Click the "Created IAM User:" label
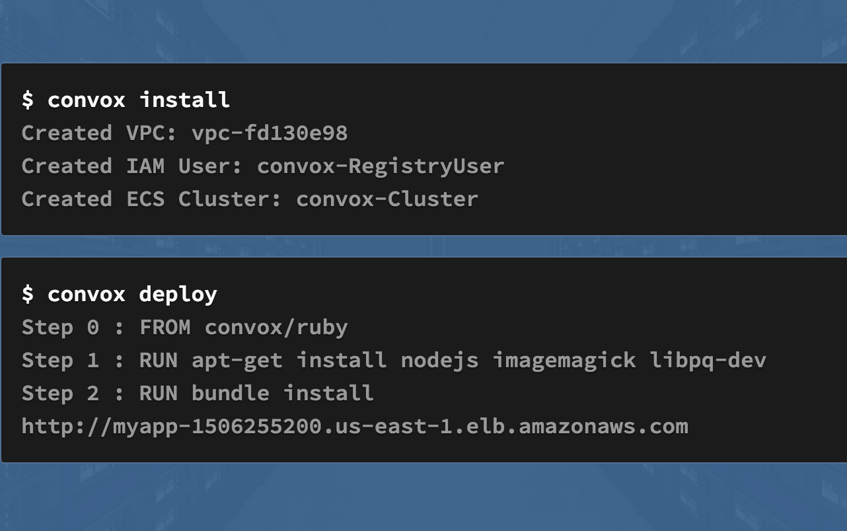 132,166
